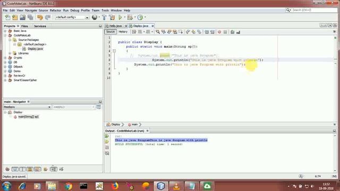Open the File menu

[x=5, y=11]
